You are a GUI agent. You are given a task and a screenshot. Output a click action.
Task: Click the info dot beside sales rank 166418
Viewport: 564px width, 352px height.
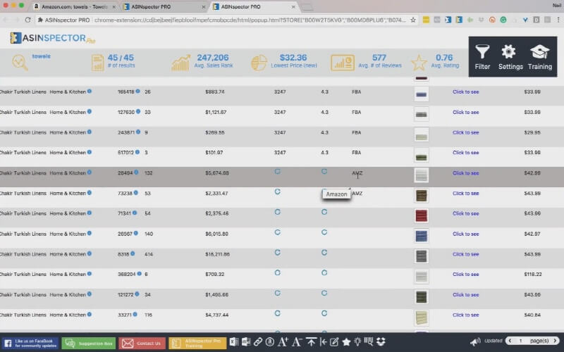(x=137, y=92)
